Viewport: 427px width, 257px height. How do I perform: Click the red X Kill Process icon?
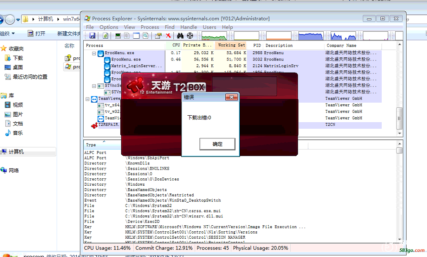click(x=168, y=36)
